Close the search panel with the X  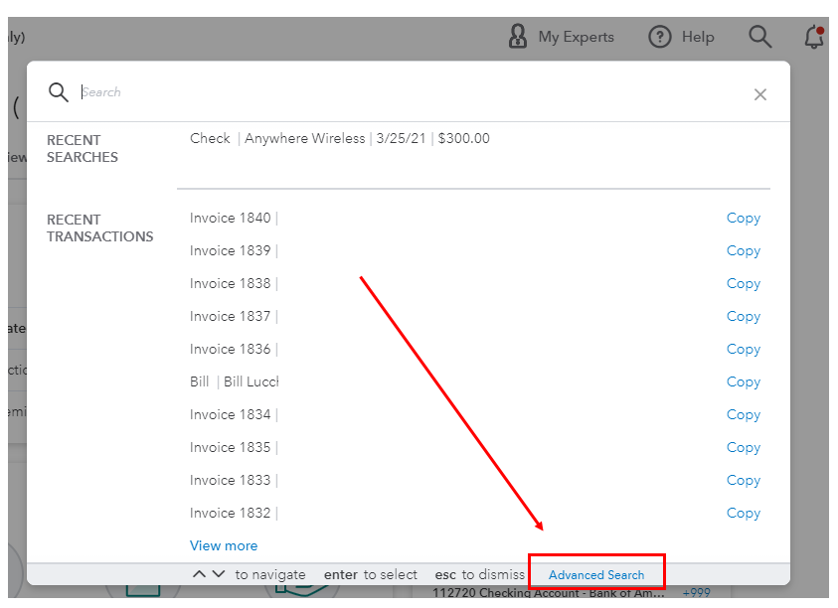tap(760, 94)
